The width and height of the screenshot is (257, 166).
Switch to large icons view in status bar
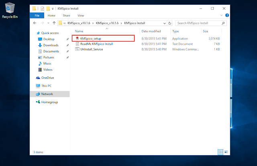pyautogui.click(x=226, y=152)
